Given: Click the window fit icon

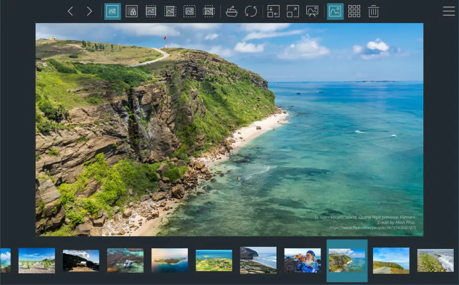Looking at the screenshot, I should click(x=274, y=11).
